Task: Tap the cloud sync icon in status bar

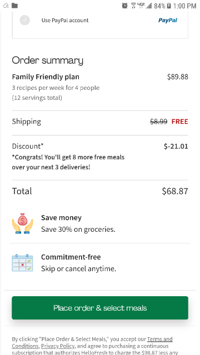Action: 6,6
